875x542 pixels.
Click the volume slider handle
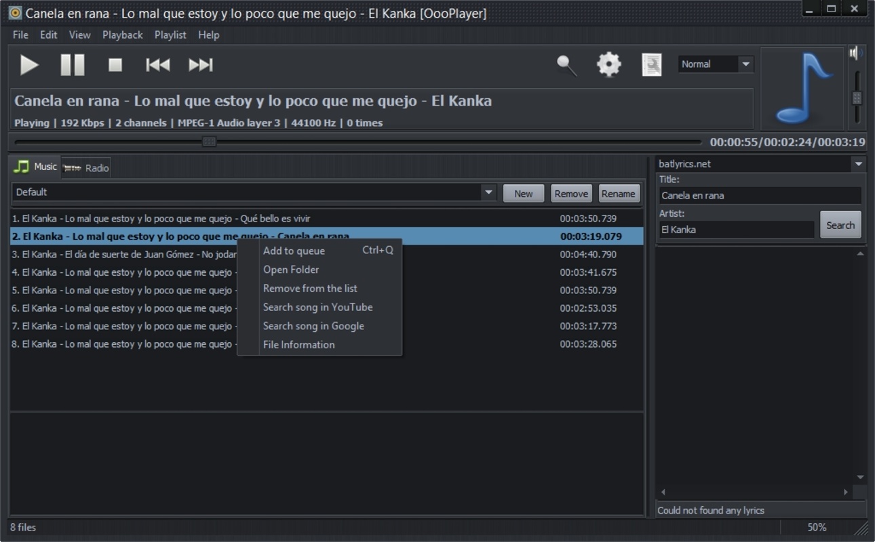[857, 98]
